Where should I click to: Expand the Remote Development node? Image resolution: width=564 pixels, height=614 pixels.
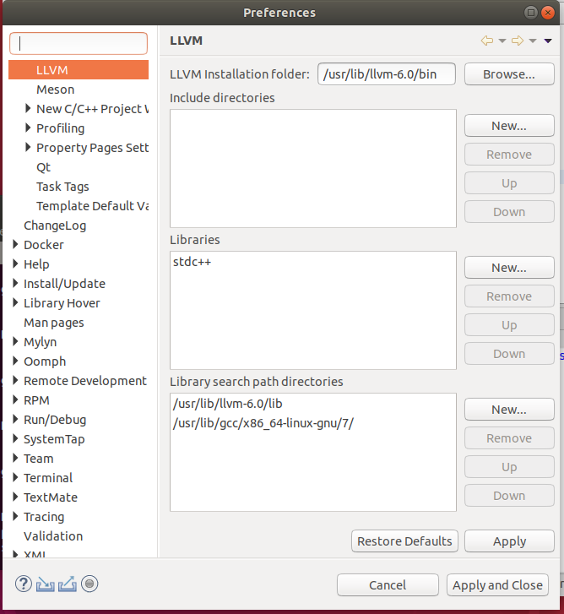pyautogui.click(x=15, y=380)
